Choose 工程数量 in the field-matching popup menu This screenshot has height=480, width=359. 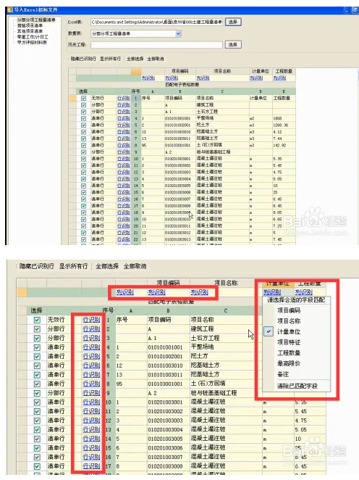click(x=296, y=353)
